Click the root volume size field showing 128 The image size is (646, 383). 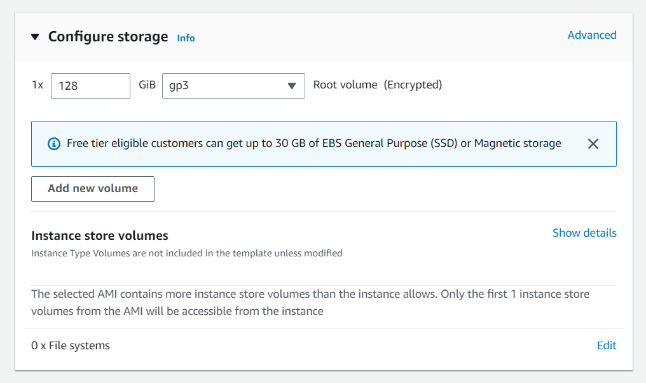point(91,86)
